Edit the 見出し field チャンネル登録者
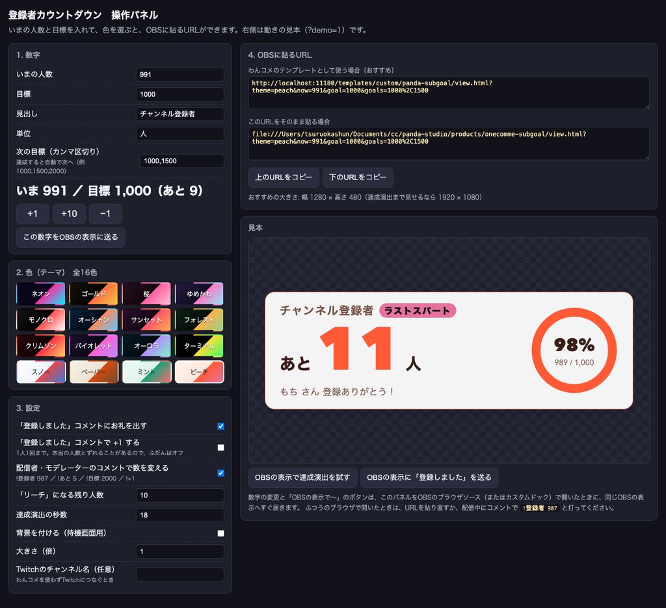 [x=180, y=114]
